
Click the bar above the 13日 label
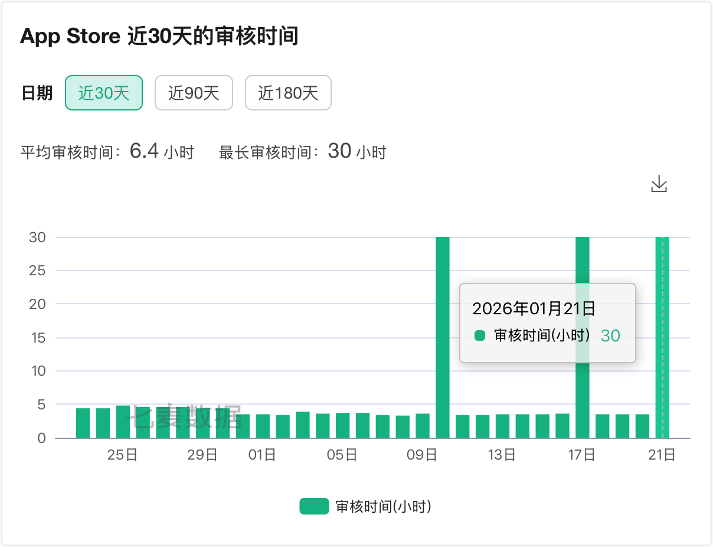tap(502, 426)
